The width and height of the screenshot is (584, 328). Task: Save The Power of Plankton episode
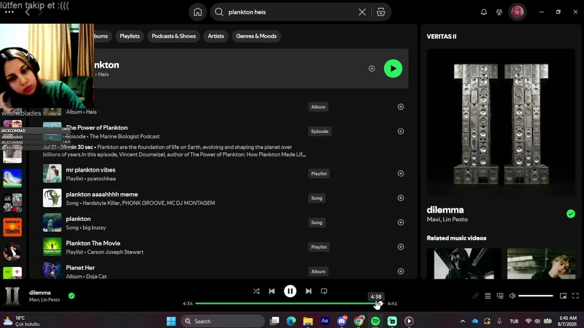tap(401, 131)
